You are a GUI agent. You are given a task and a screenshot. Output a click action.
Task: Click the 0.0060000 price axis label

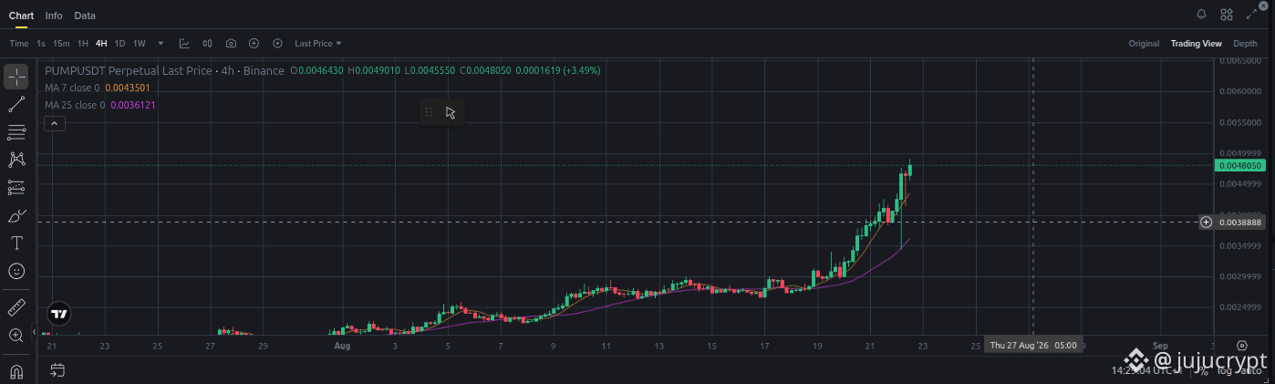point(1241,91)
